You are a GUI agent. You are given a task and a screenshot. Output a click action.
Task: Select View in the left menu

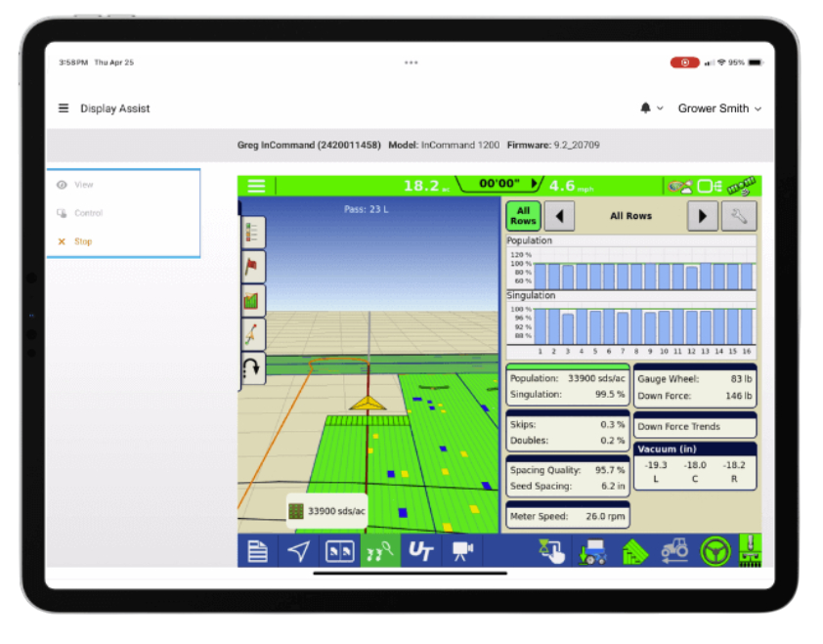click(x=83, y=185)
